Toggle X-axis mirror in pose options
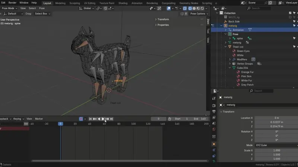This screenshot has height=167, width=298. (186, 14)
